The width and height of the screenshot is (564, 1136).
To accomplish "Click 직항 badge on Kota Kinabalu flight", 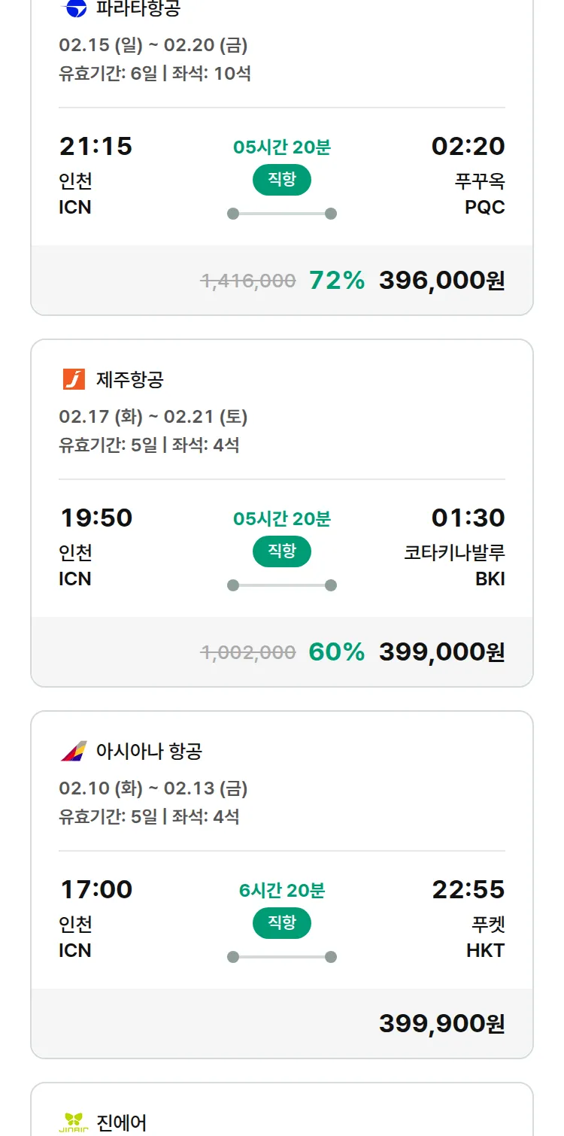I will (282, 551).
